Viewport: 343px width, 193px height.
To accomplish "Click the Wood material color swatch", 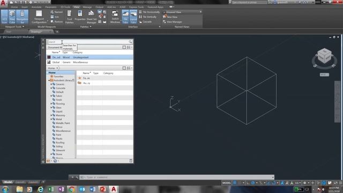I will pos(49,57).
